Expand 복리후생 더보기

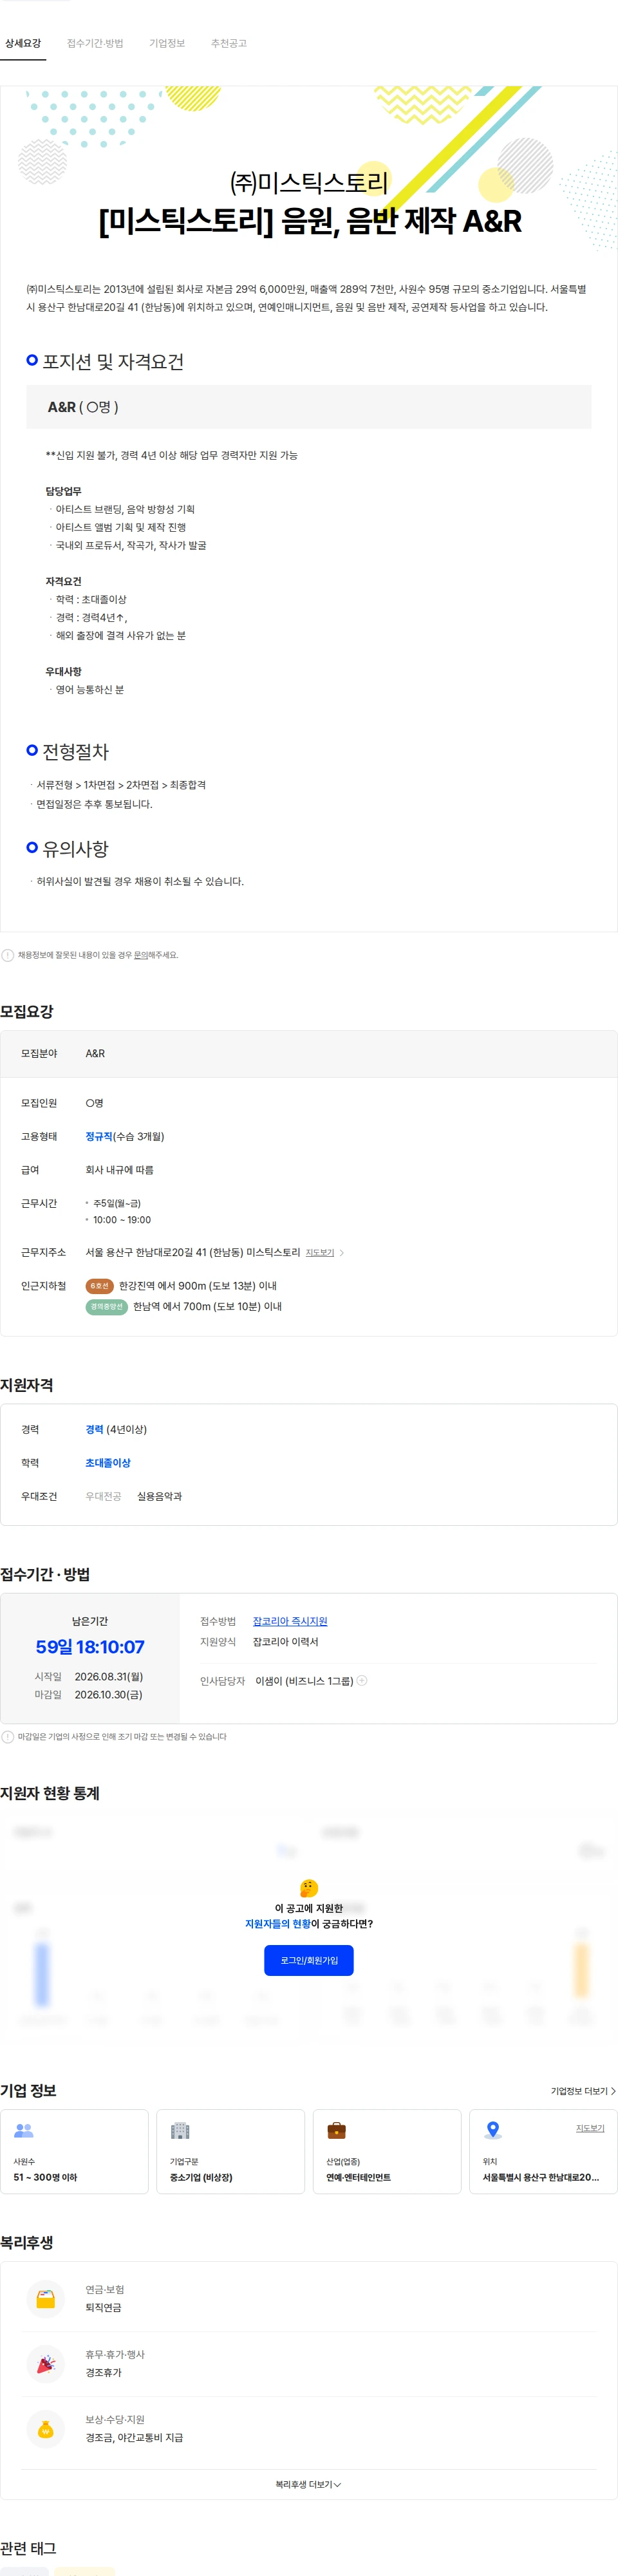pos(309,2484)
